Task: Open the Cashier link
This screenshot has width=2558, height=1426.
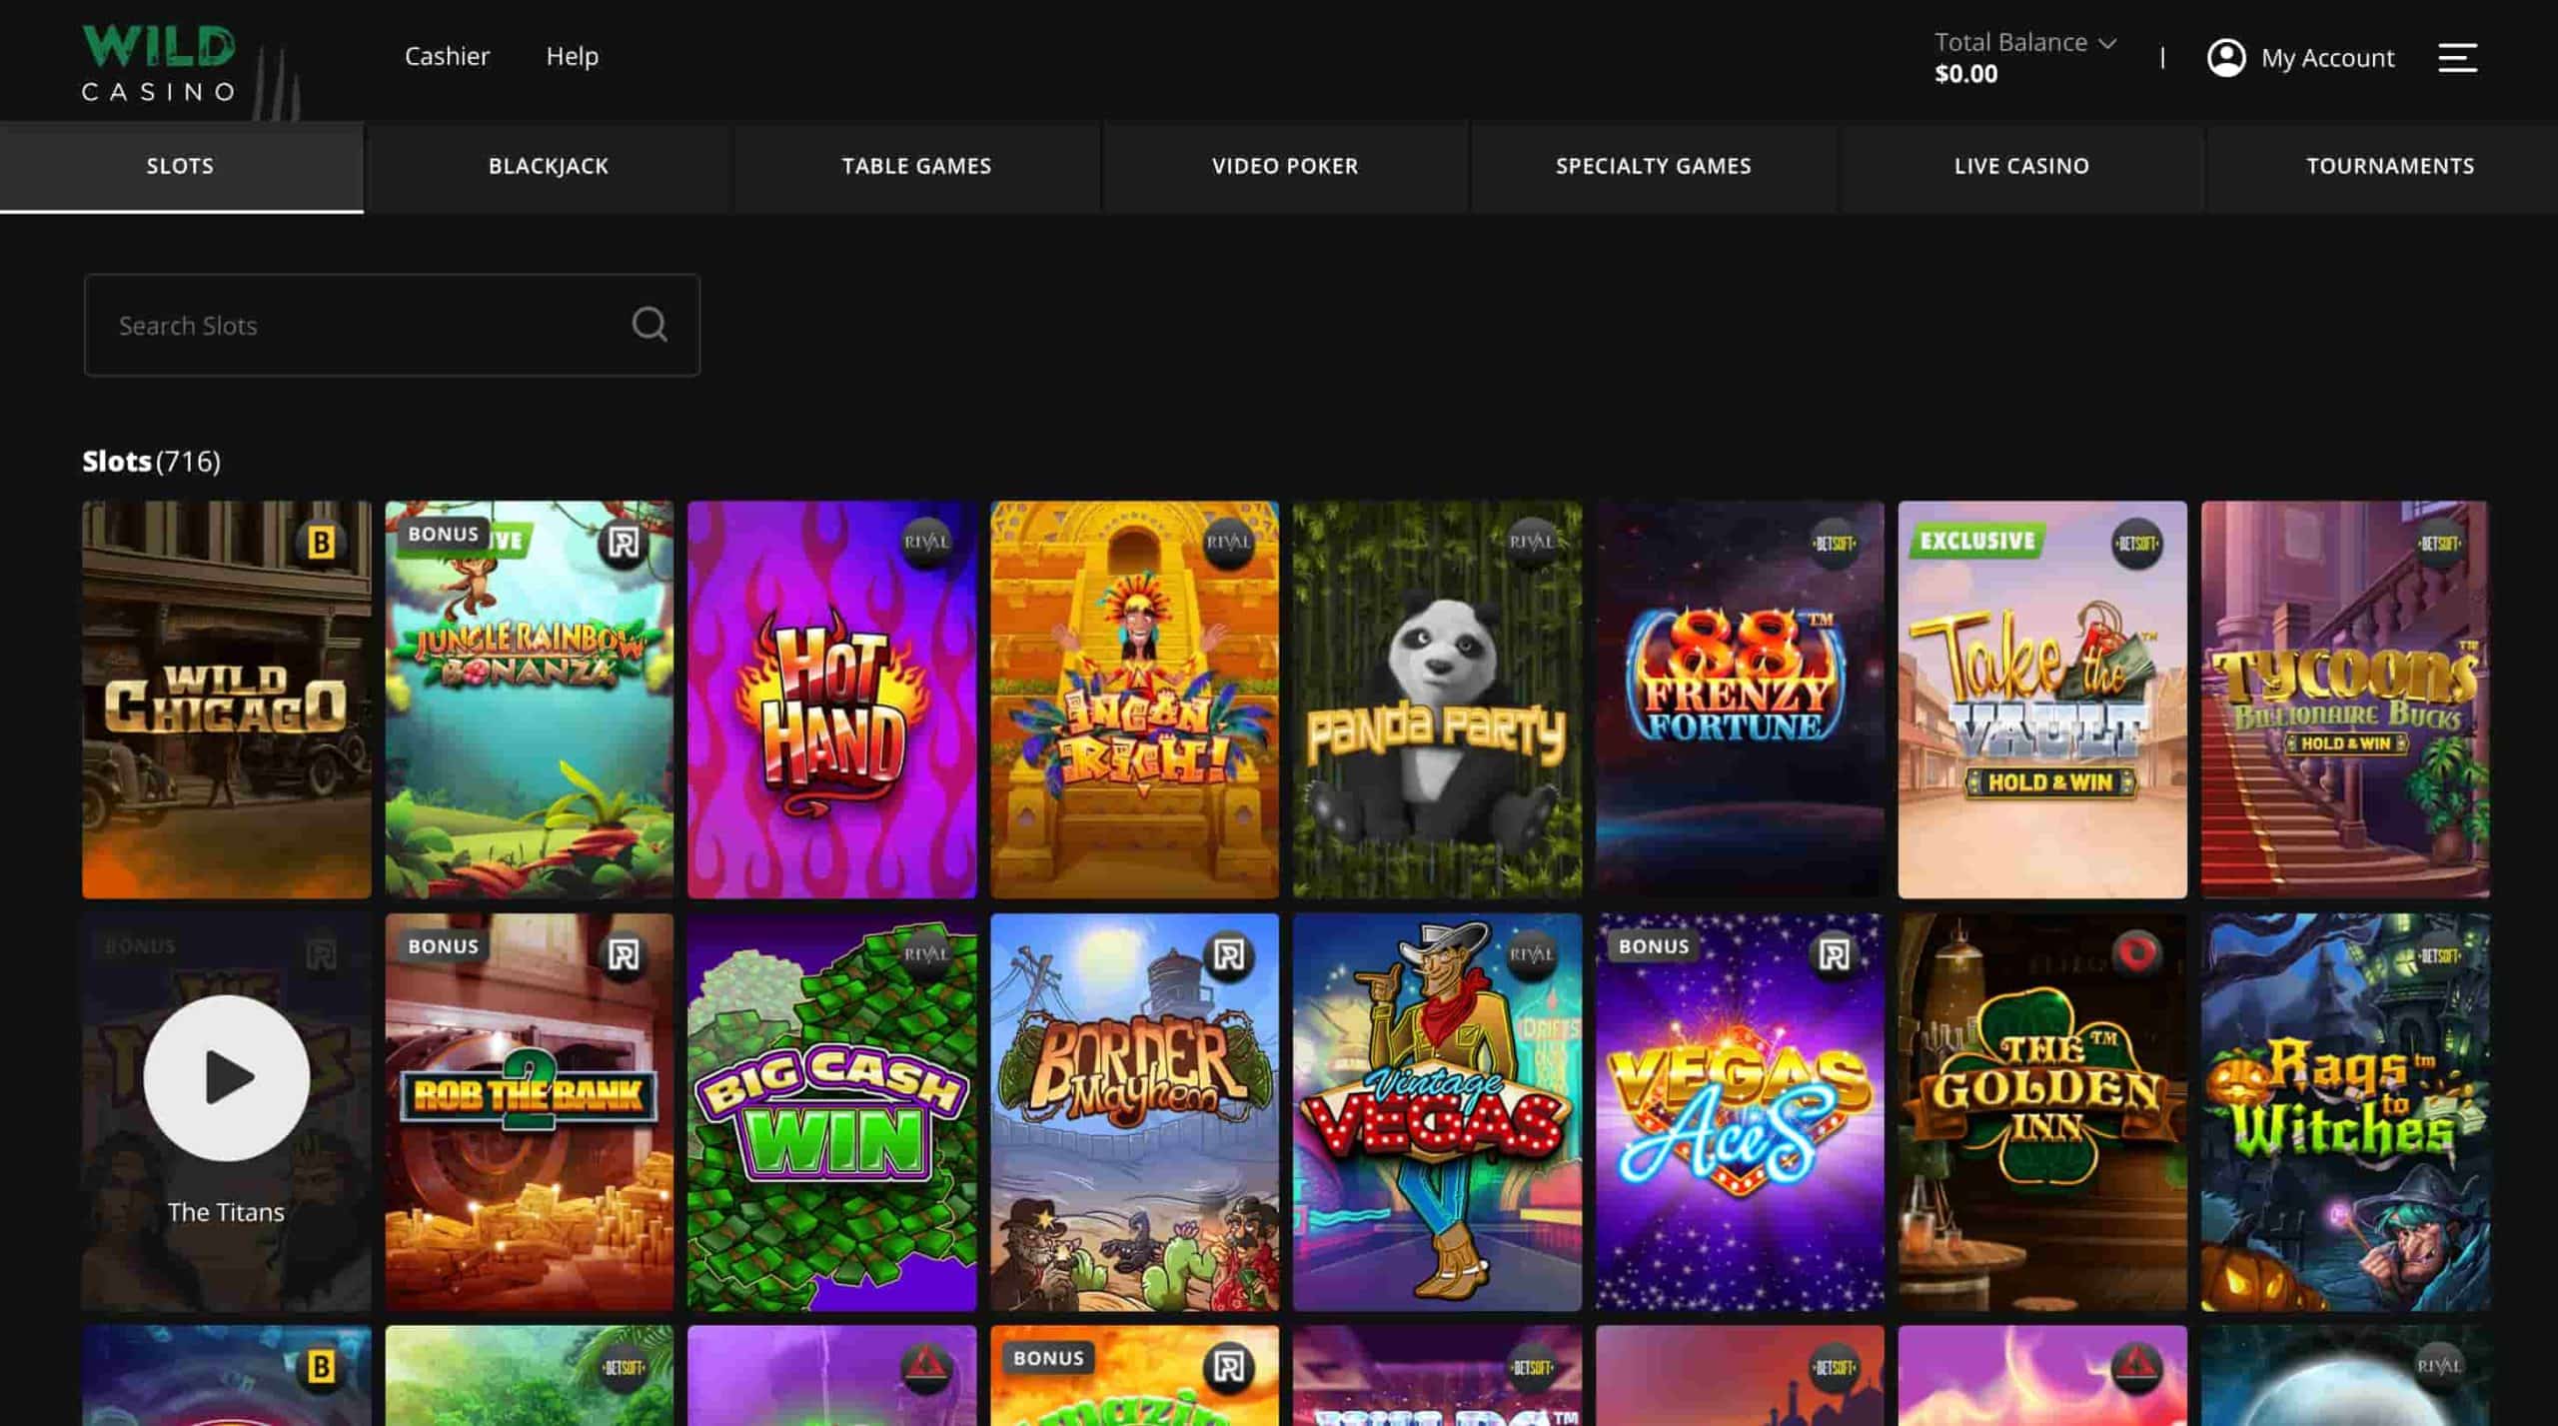Action: click(447, 56)
